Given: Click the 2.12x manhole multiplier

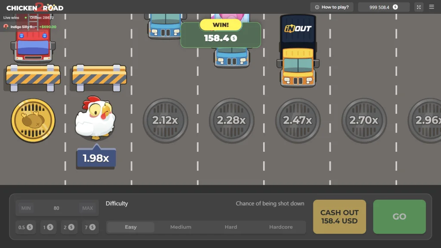Looking at the screenshot, I should 165,121.
